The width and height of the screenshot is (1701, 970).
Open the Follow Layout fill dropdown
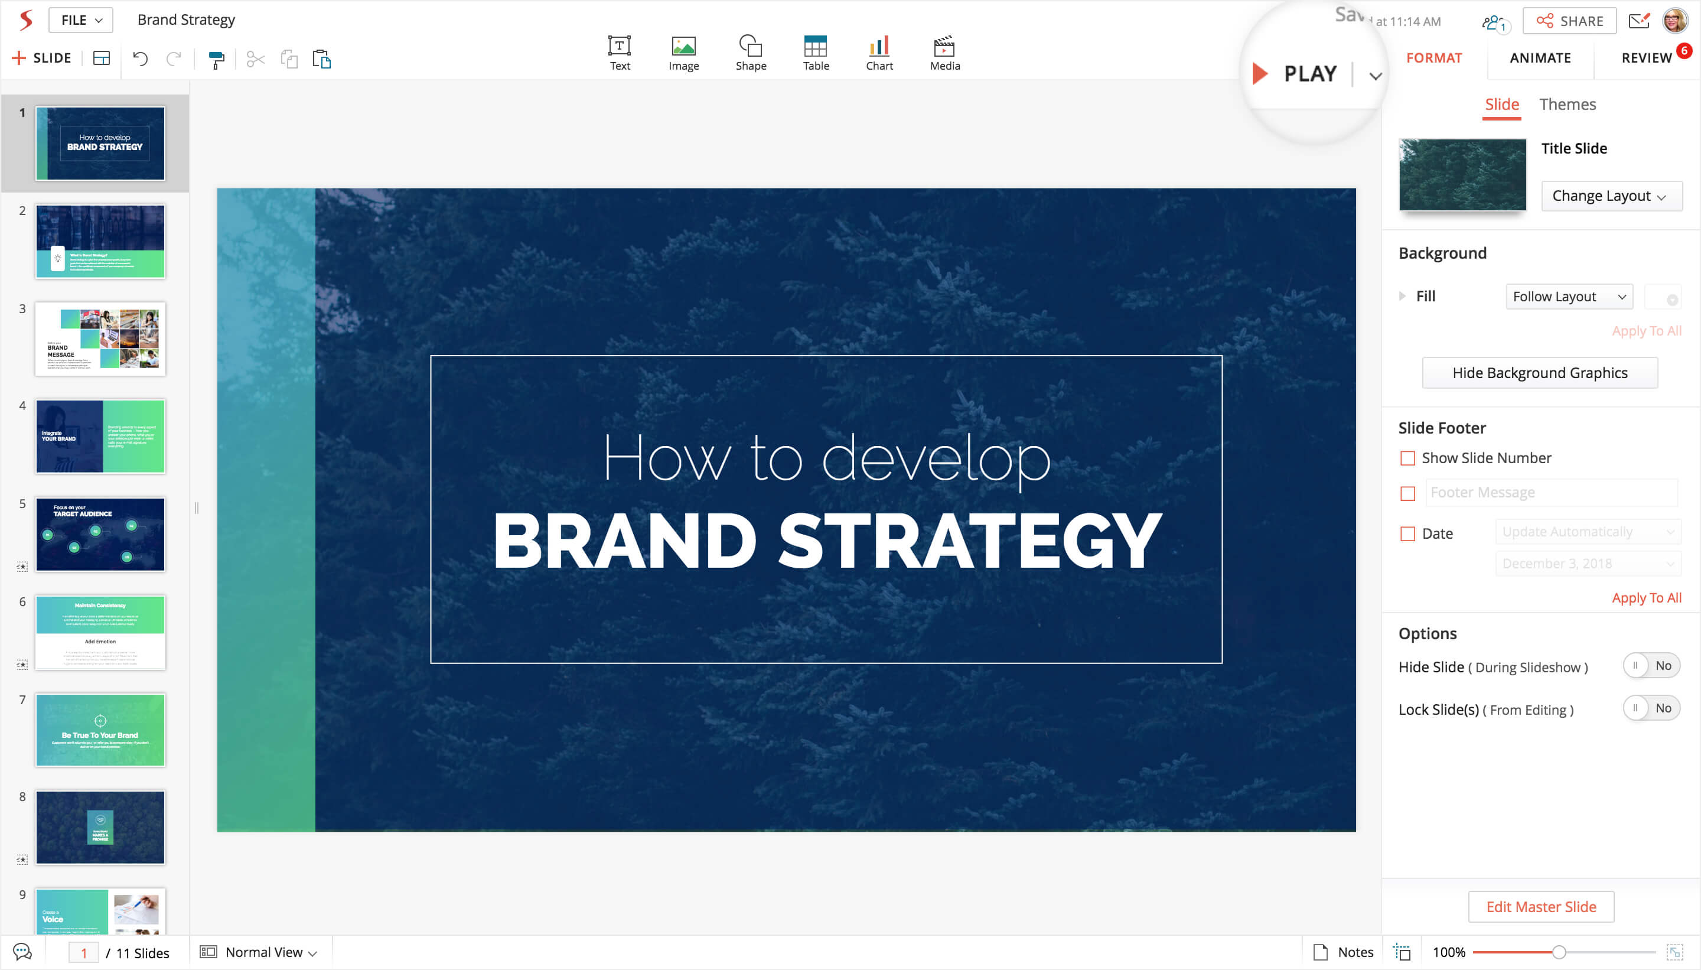tap(1569, 297)
